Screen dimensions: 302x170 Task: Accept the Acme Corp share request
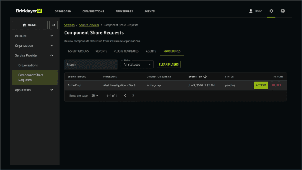point(261,85)
